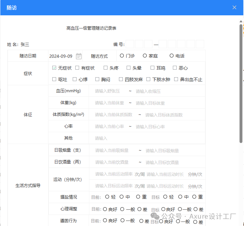Click the 请输入当前心率 input field
The width and height of the screenshot is (244, 226).
(x=109, y=127)
